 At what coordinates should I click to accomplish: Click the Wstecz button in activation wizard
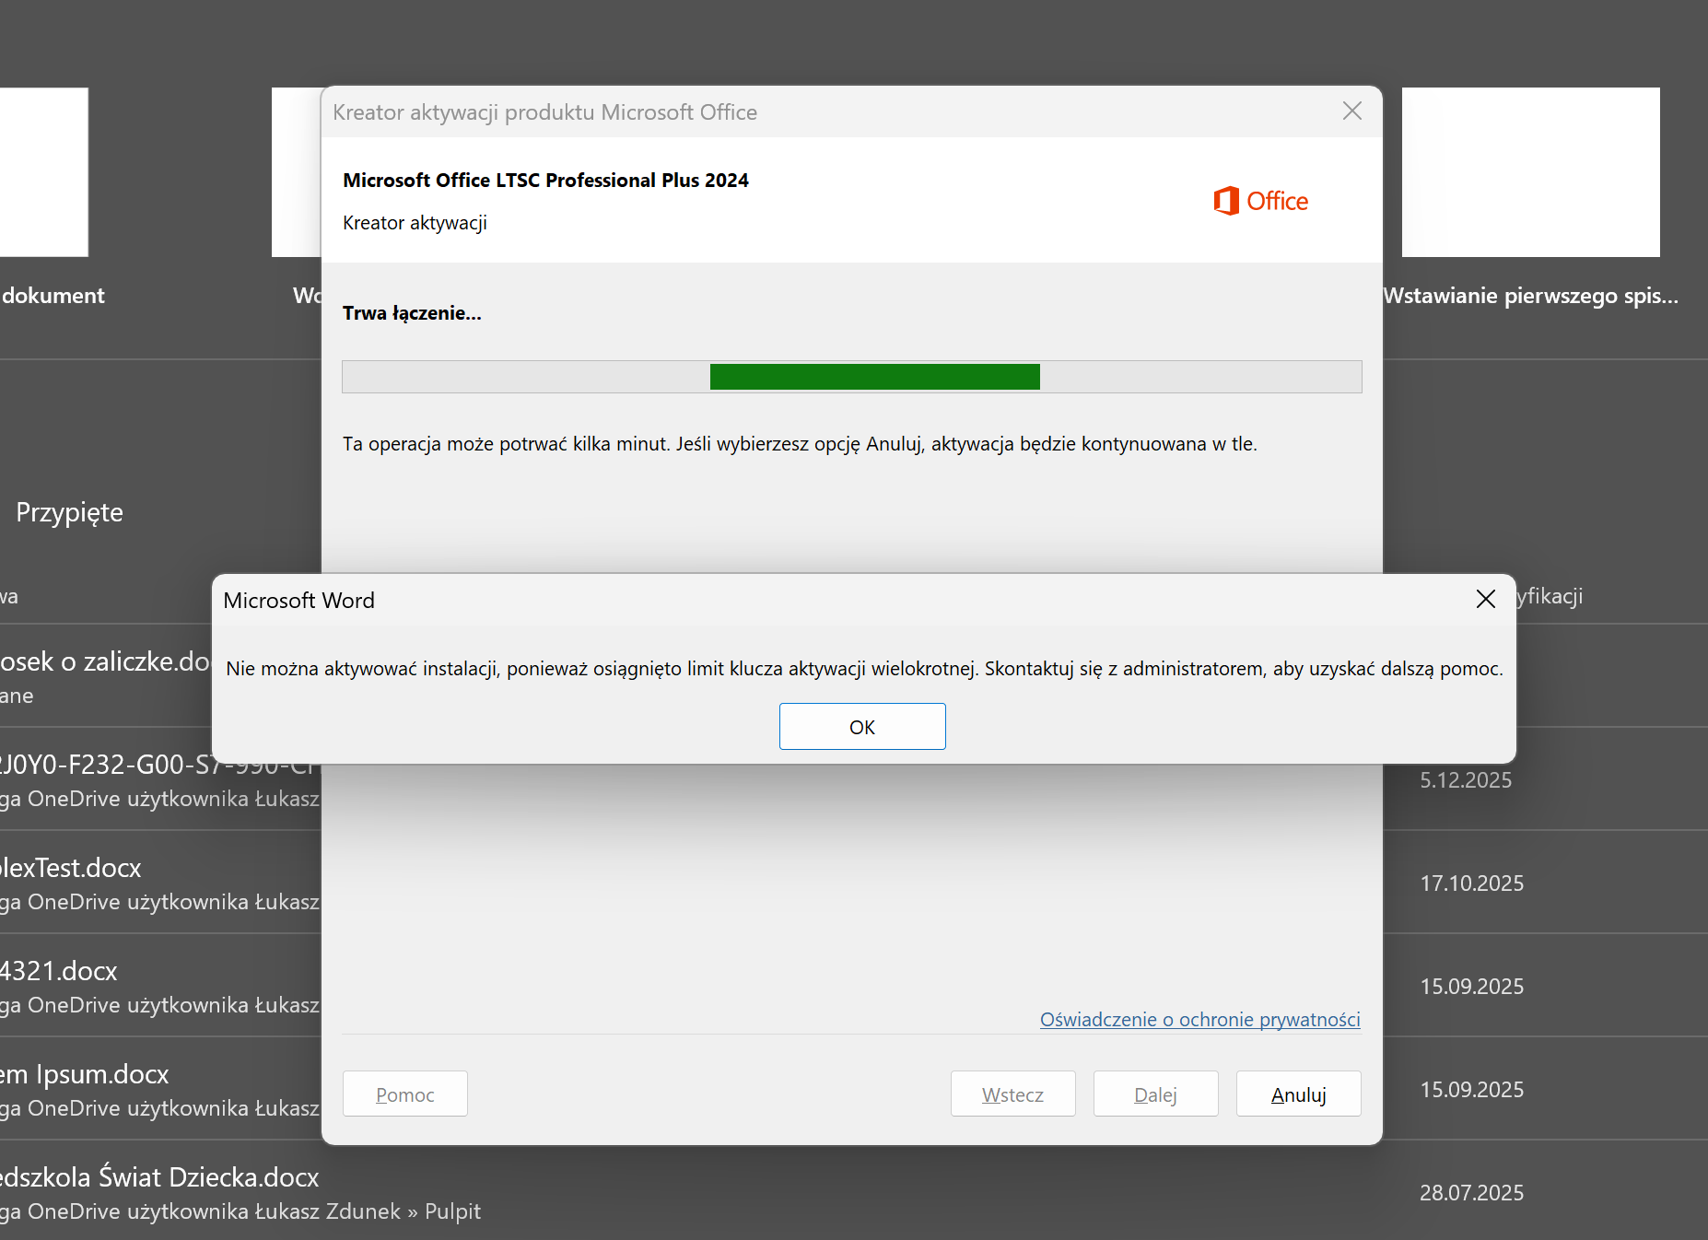[1012, 1094]
